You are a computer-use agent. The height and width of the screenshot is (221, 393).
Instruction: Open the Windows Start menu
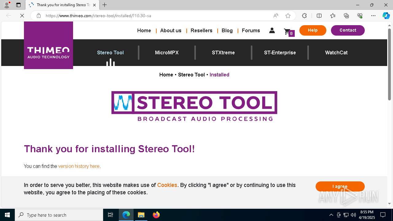pyautogui.click(x=7, y=215)
